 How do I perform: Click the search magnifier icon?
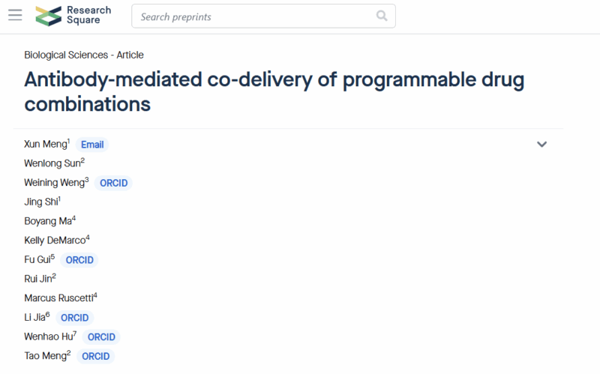[x=382, y=16]
